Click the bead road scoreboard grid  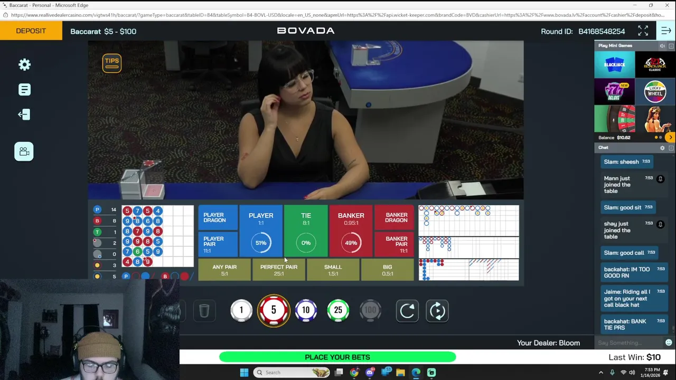pos(158,236)
